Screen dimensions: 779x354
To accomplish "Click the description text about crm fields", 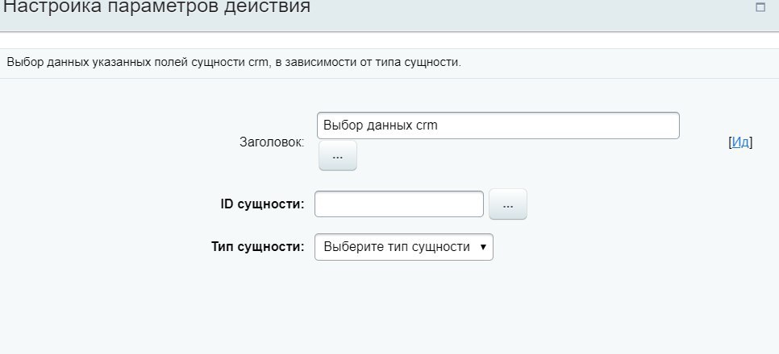I will point(233,63).
